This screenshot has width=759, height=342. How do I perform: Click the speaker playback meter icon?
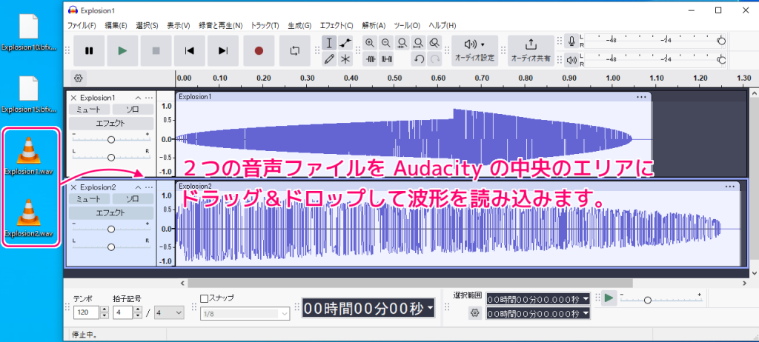pyautogui.click(x=572, y=60)
